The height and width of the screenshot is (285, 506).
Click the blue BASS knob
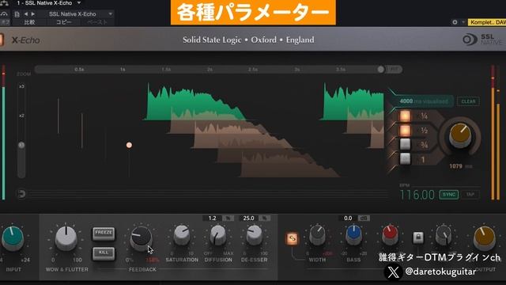353,235
